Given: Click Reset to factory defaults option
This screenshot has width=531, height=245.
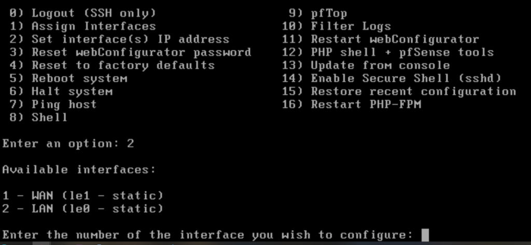Looking at the screenshot, I should 112,65.
